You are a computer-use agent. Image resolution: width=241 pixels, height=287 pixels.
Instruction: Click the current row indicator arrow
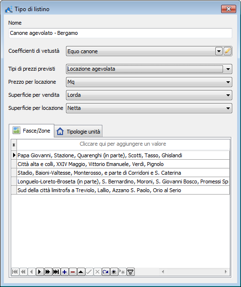[x=14, y=155]
